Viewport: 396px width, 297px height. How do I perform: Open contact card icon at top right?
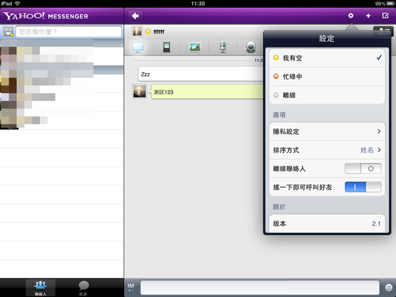(x=383, y=31)
